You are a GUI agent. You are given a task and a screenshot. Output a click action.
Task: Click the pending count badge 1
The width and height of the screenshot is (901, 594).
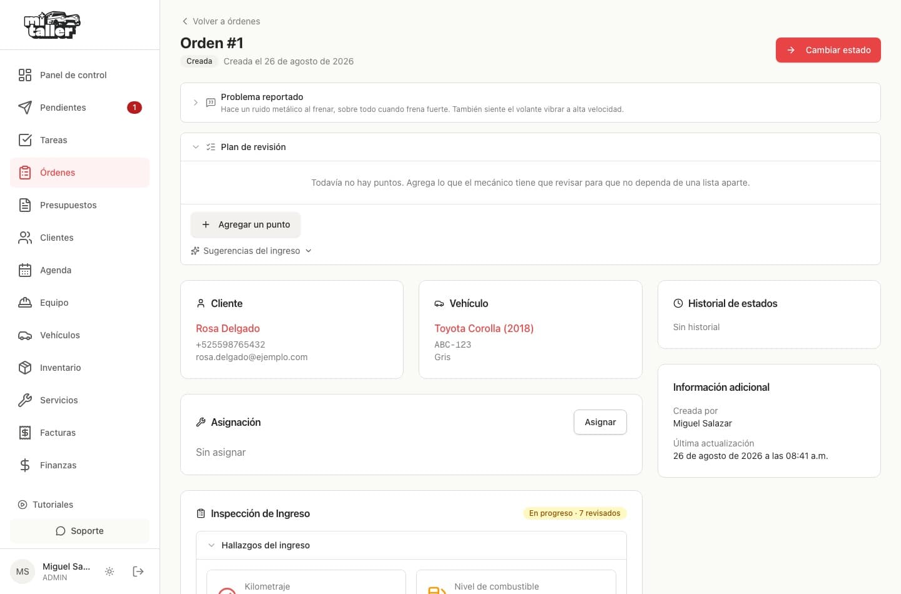[x=135, y=108]
